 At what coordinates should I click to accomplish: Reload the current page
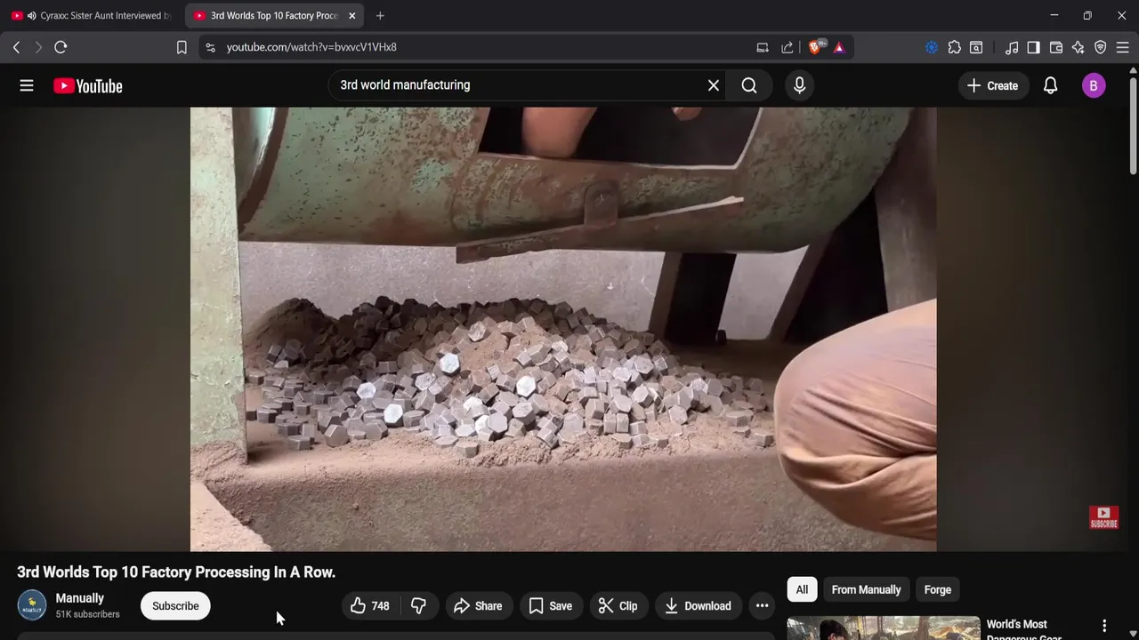pos(61,47)
